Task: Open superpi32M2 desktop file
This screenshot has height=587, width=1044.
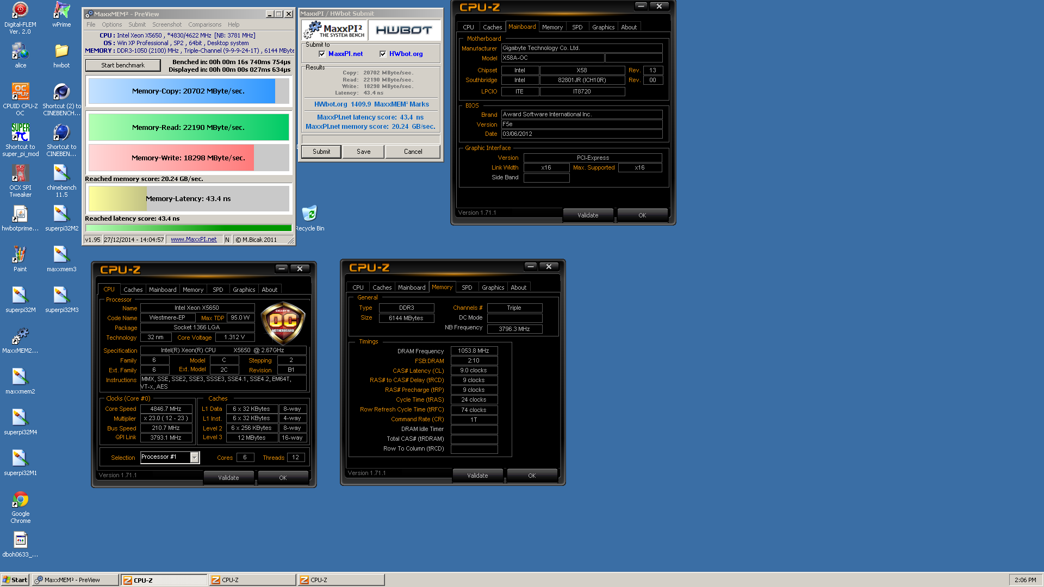Action: click(61, 218)
